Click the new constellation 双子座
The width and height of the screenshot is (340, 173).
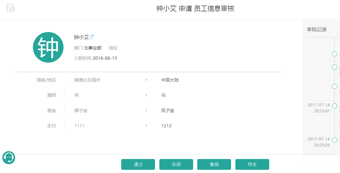coord(168,111)
